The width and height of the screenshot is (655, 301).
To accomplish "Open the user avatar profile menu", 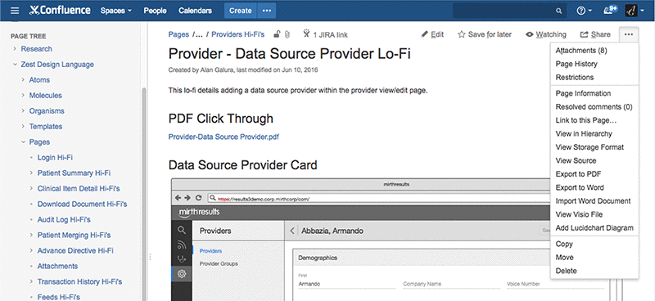I will click(634, 11).
